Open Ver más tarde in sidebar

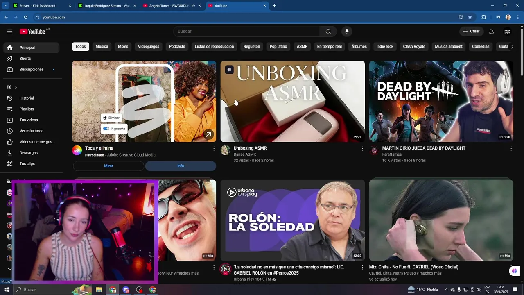(32, 131)
